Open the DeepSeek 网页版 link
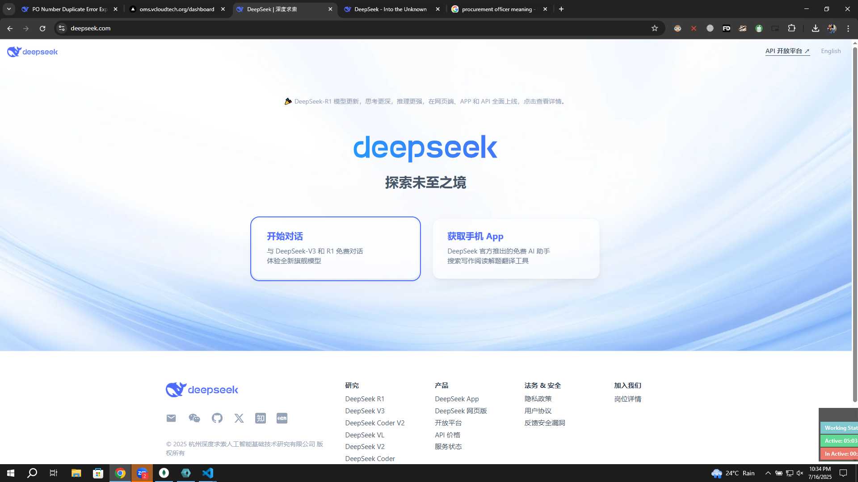Screen dimensions: 858x482 coord(461,411)
